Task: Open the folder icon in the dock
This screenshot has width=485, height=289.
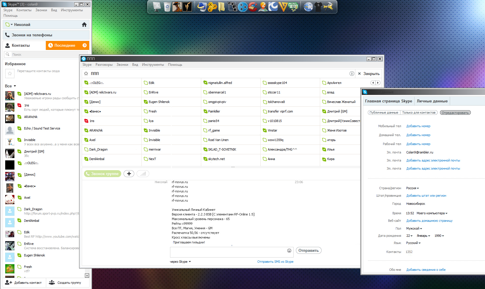Action: (221, 7)
